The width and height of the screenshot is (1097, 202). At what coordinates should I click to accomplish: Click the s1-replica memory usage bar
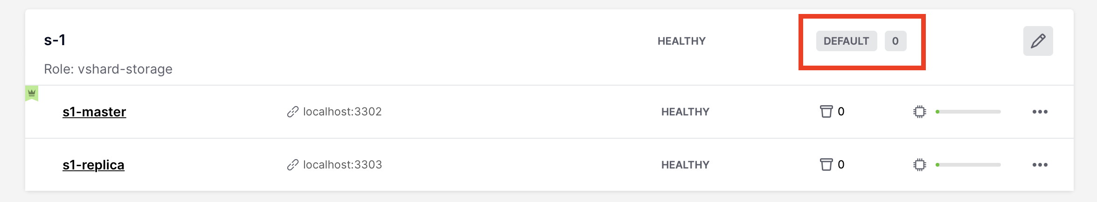pos(968,165)
